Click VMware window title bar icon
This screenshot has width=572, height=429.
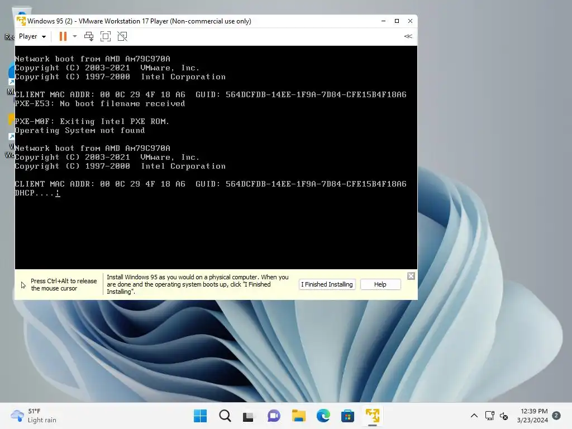(21, 21)
